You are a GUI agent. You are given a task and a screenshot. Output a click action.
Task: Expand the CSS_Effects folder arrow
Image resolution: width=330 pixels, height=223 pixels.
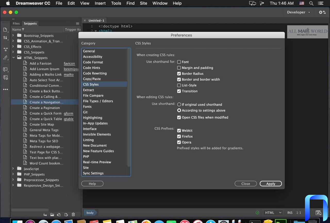pos(13,47)
